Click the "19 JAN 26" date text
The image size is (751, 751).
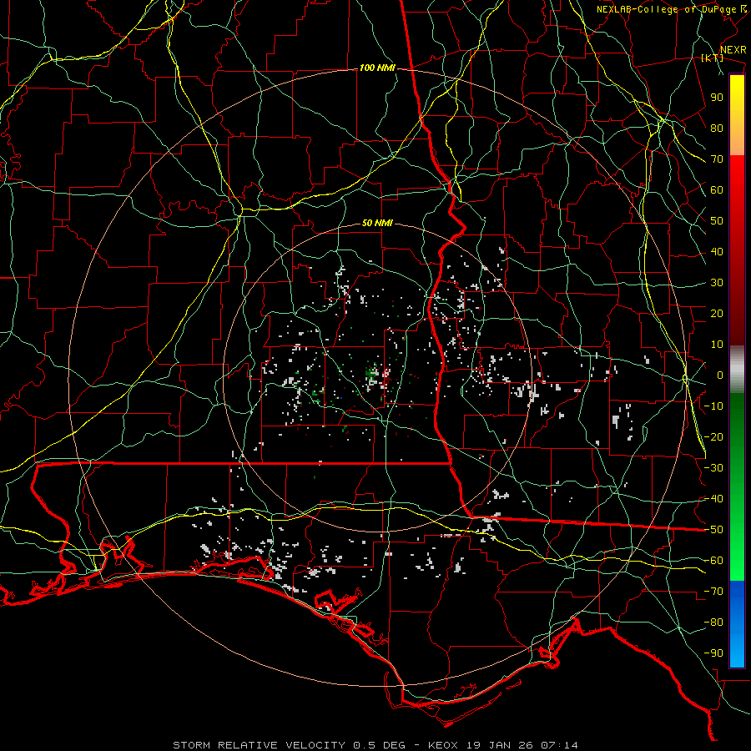500,745
